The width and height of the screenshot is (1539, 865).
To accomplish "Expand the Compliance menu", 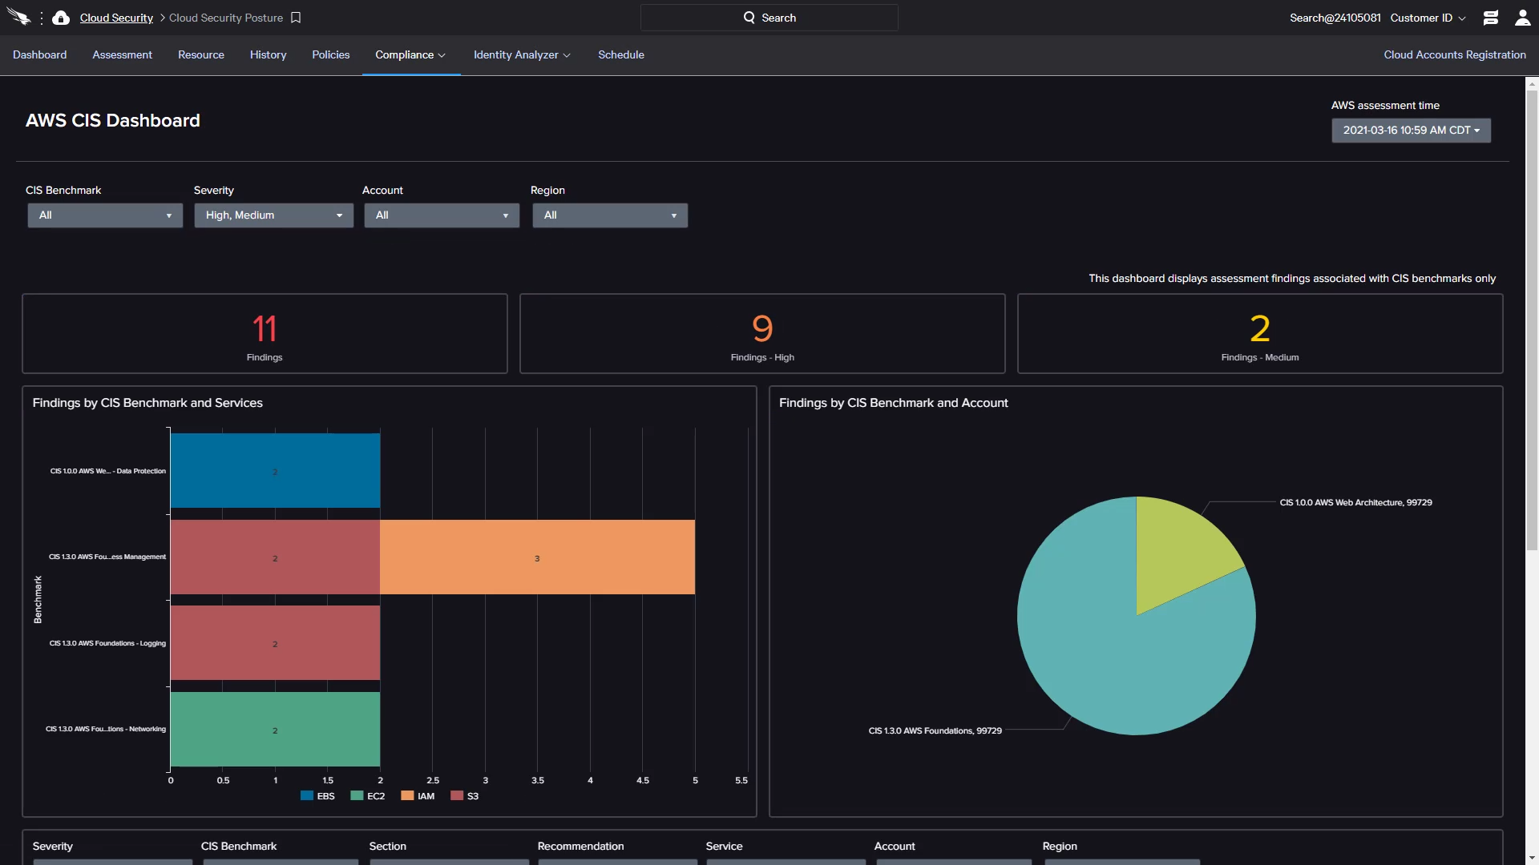I will [410, 54].
